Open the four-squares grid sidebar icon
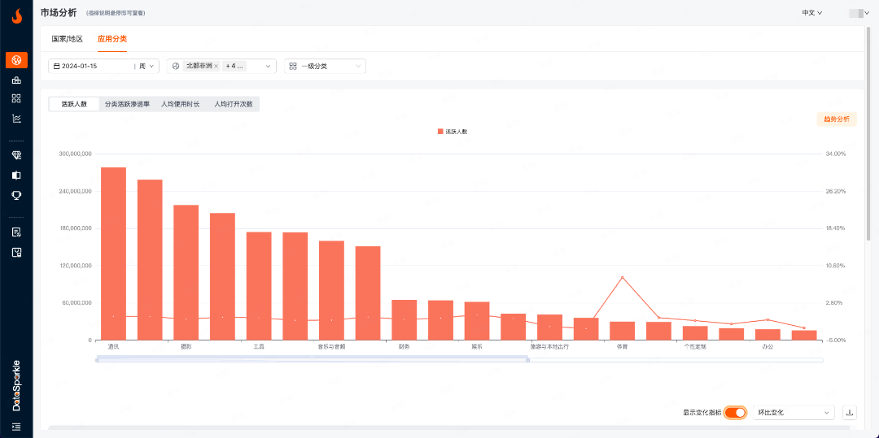Viewport: 879px width, 438px height. [16, 98]
